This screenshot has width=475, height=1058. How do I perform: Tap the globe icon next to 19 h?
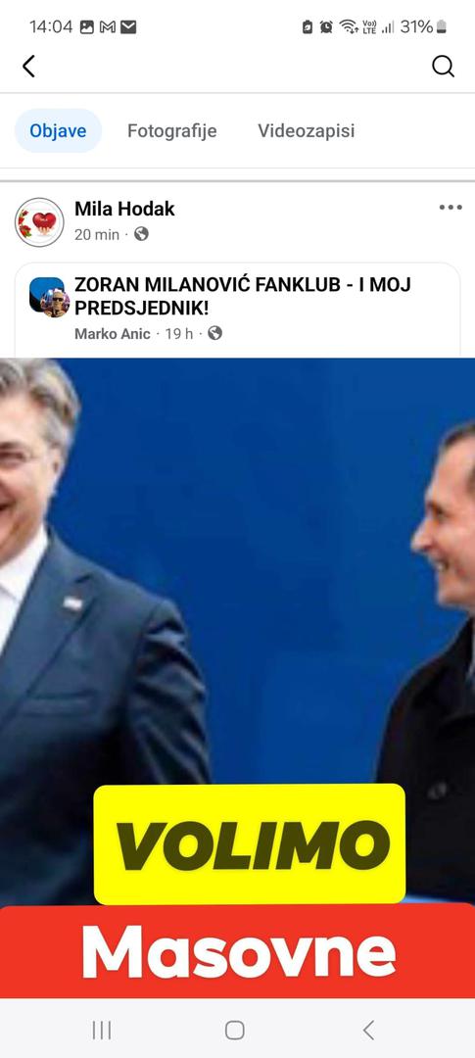(214, 333)
